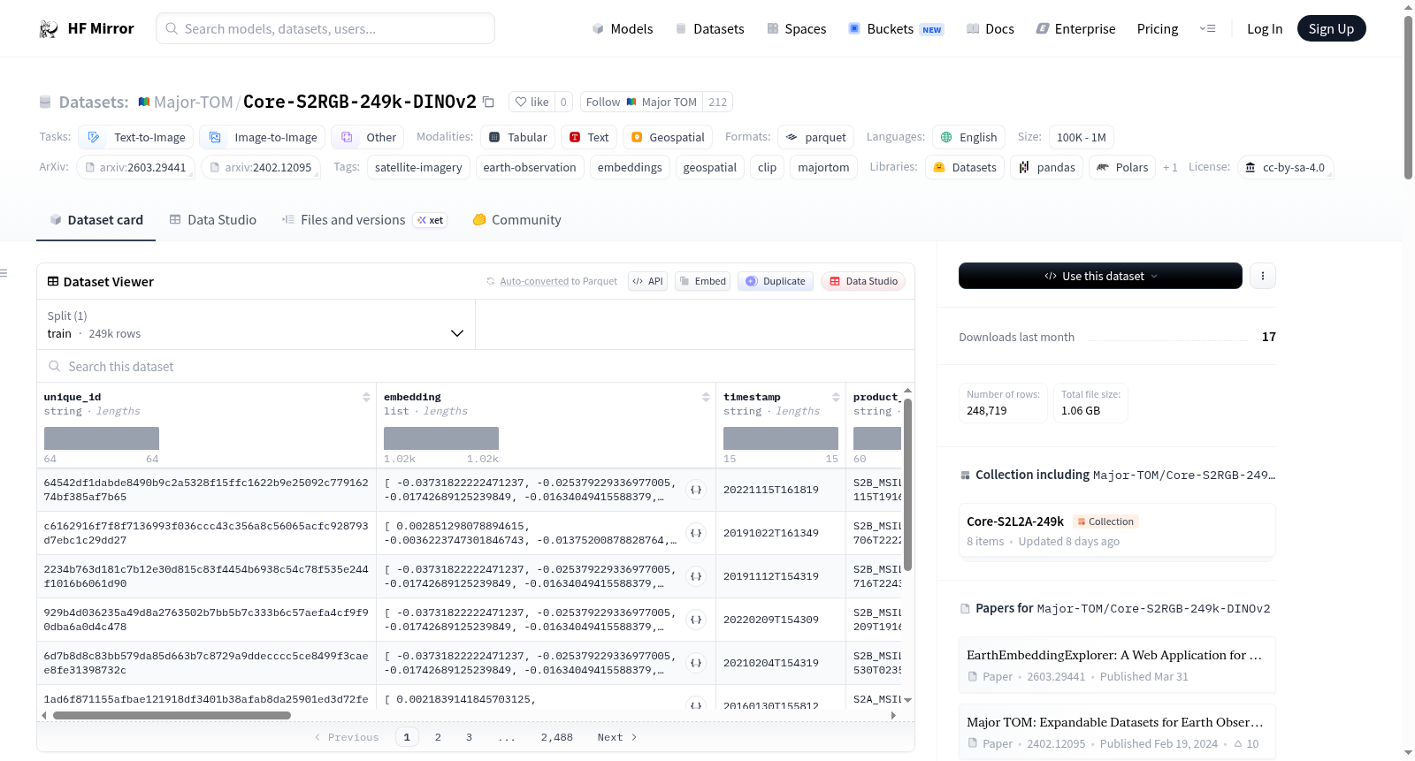The height and width of the screenshot is (761, 1415).
Task: Open the Core-S2L2A-249k collection
Action: [1117, 530]
